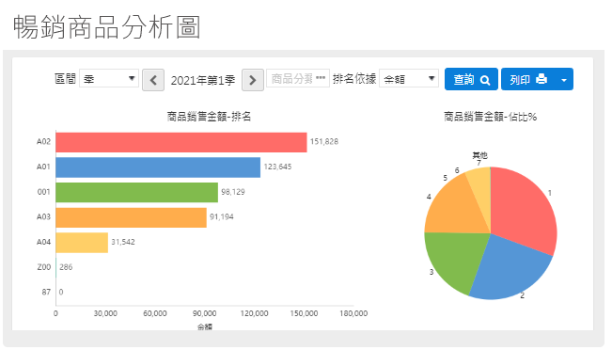Select the blue A01 bar
Image resolution: width=612 pixels, height=350 pixels.
coord(158,167)
